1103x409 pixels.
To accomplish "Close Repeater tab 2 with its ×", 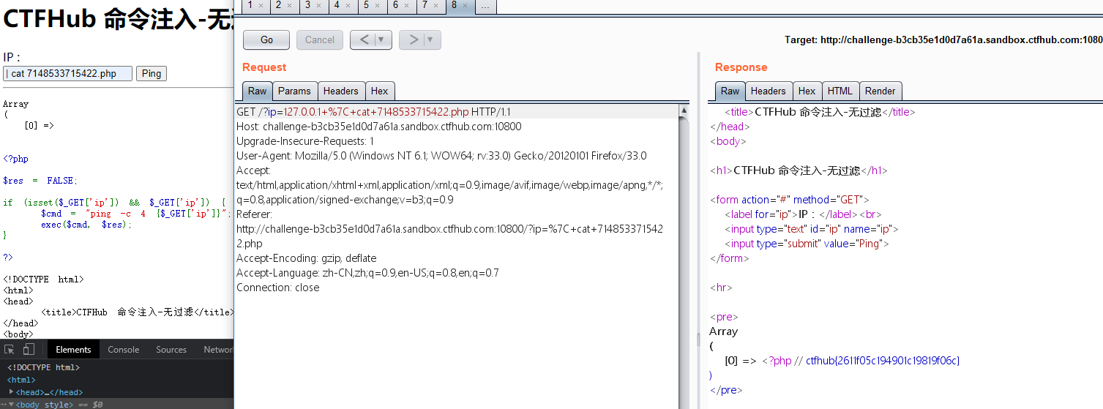I will tap(290, 5).
